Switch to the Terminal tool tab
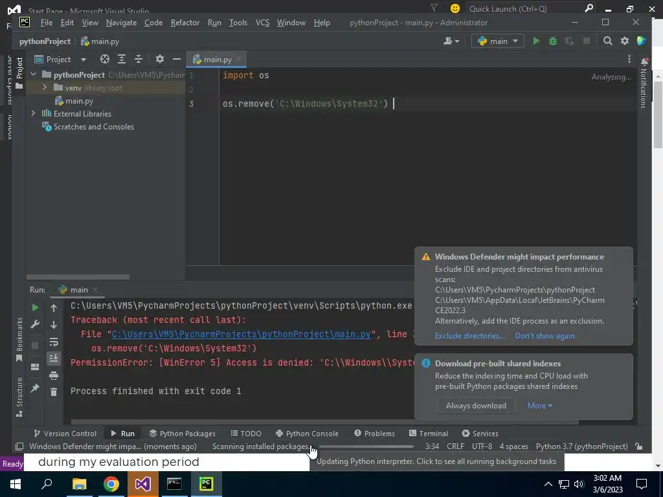This screenshot has height=497, width=663. pos(429,433)
